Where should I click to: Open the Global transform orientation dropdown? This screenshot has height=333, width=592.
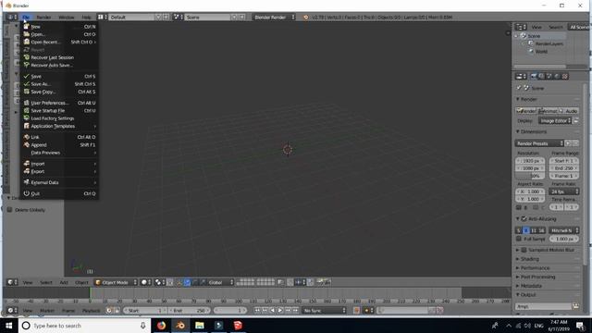(221, 282)
